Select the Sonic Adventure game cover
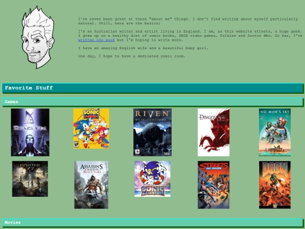 (x=152, y=179)
